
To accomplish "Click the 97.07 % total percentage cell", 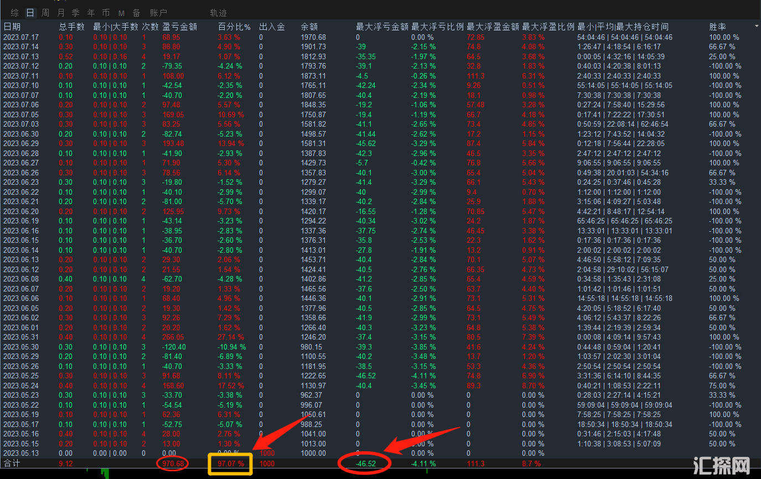I will [x=230, y=464].
